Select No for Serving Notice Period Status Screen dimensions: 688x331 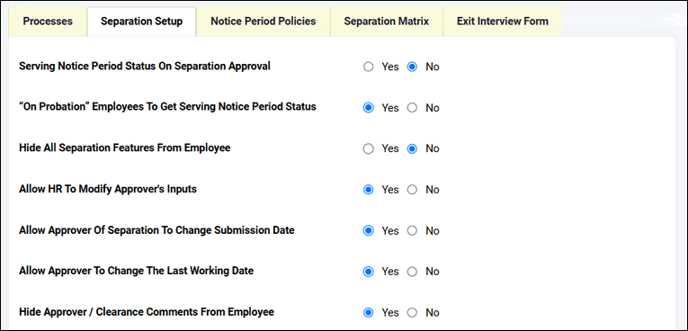click(412, 67)
